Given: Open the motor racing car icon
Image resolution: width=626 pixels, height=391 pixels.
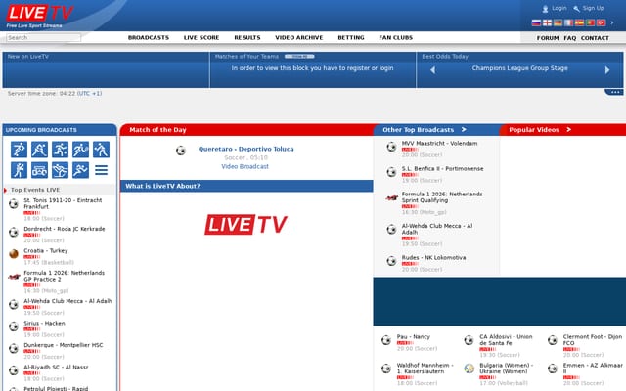Looking at the screenshot, I should (x=39, y=170).
